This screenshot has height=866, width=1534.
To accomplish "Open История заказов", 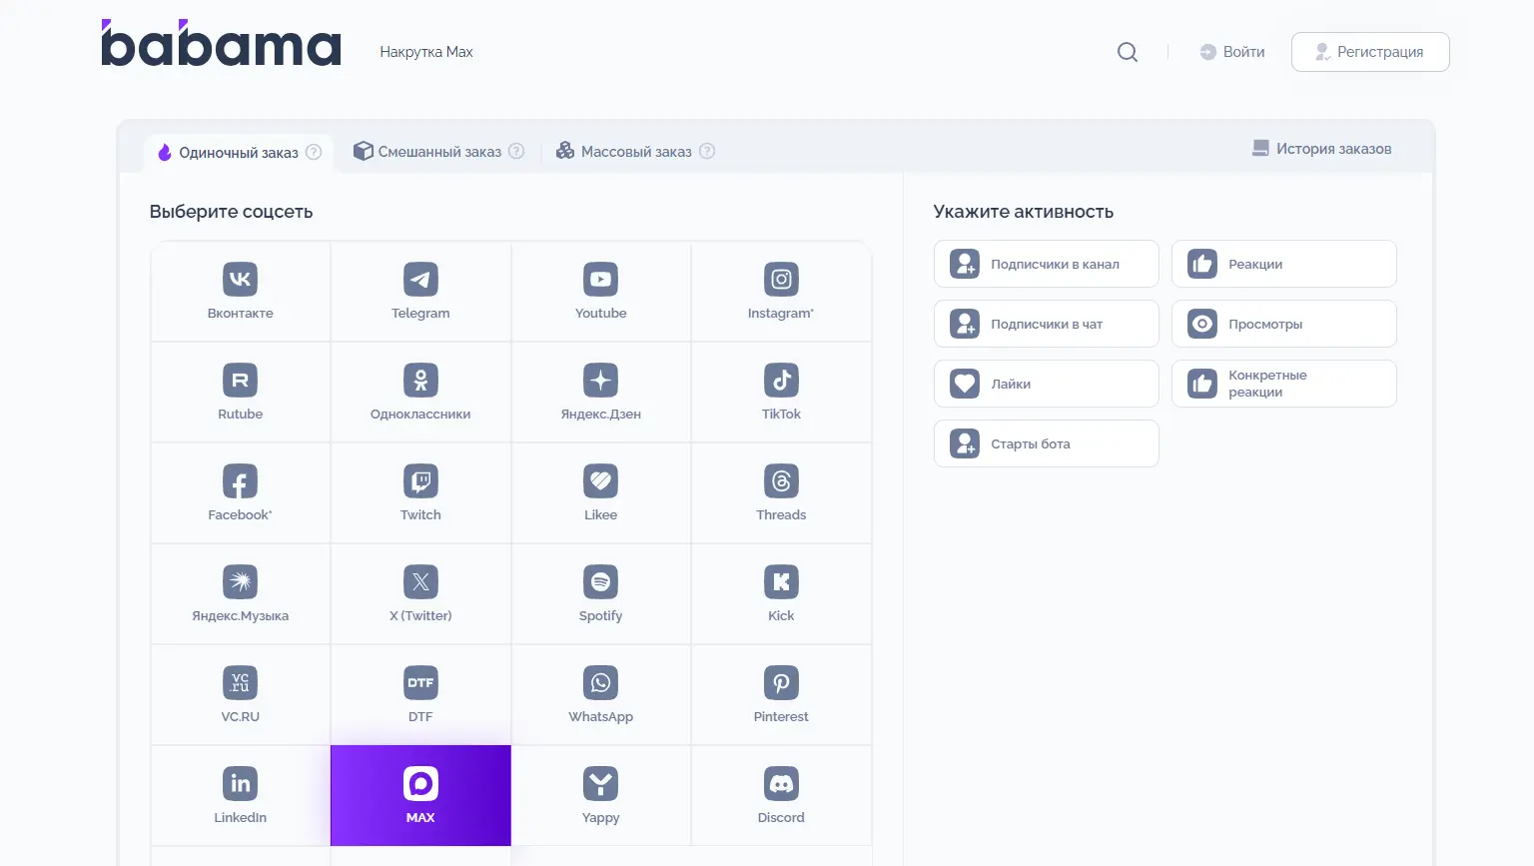I will click(1321, 149).
